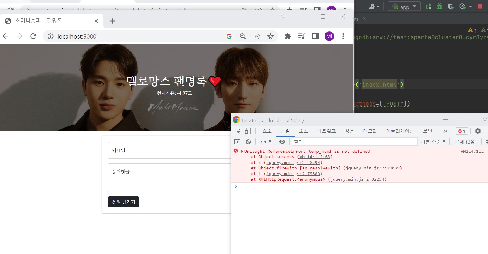Expand the Uncaught ReferenceError stack trace

pos(242,151)
